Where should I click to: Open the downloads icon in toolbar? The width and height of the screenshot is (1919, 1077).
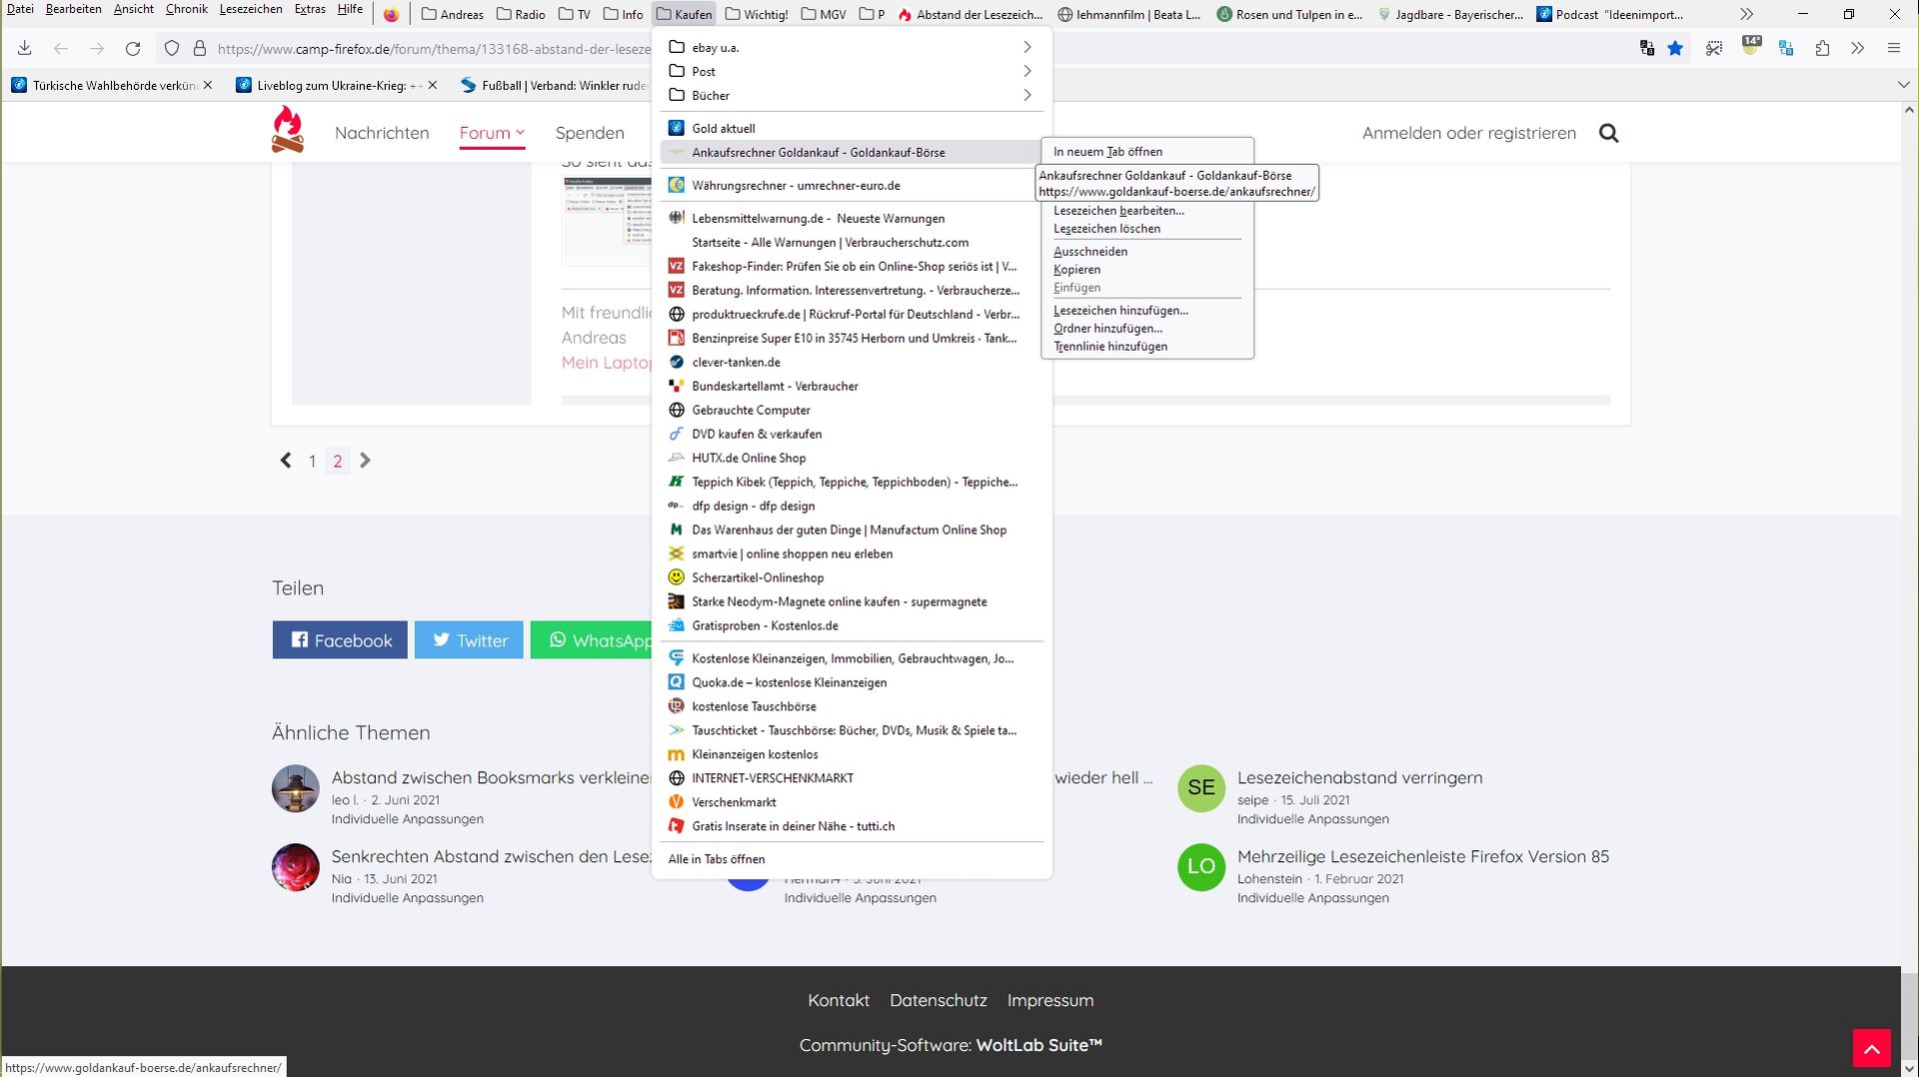click(25, 48)
